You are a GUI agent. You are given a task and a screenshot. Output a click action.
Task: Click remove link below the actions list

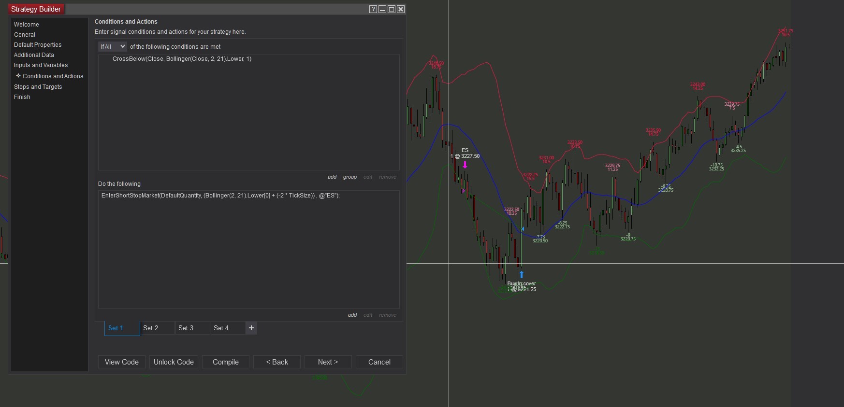pos(388,315)
